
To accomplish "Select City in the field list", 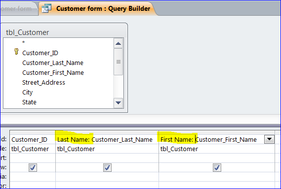I will tap(28, 93).
